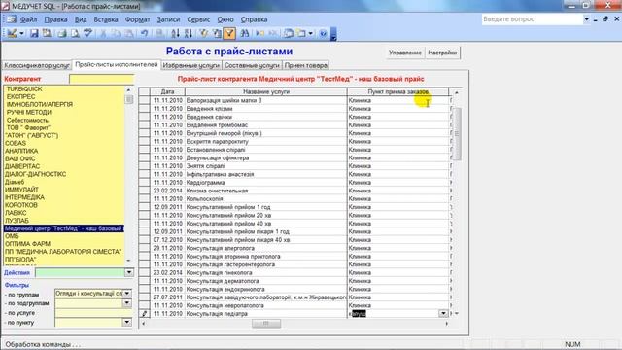This screenshot has width=622, height=350.
Task: Open dropdown in Консультація педіатра row cell
Action: 443,313
